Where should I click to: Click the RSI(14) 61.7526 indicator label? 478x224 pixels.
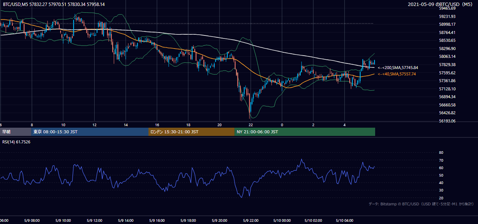pos(16,142)
